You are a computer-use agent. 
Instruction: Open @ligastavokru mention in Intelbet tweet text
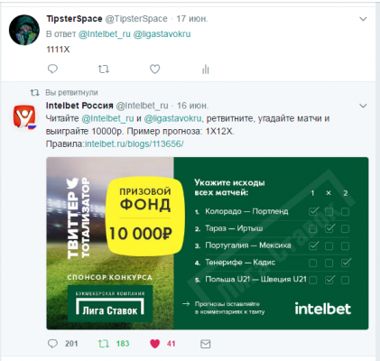(x=173, y=118)
